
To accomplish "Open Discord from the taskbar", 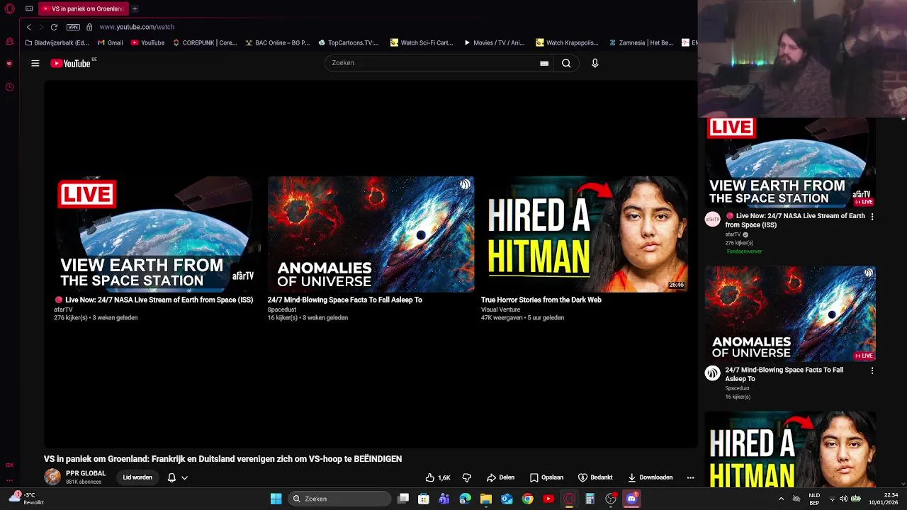I will (x=631, y=499).
